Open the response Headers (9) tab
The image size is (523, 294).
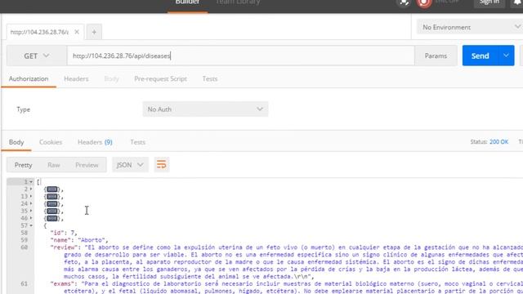coord(95,142)
